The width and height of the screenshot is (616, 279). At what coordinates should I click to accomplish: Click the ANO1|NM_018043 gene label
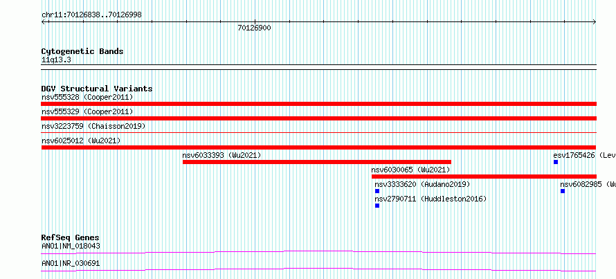pyautogui.click(x=71, y=246)
